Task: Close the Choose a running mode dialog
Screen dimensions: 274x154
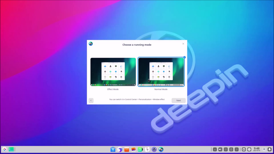Action: (183, 44)
